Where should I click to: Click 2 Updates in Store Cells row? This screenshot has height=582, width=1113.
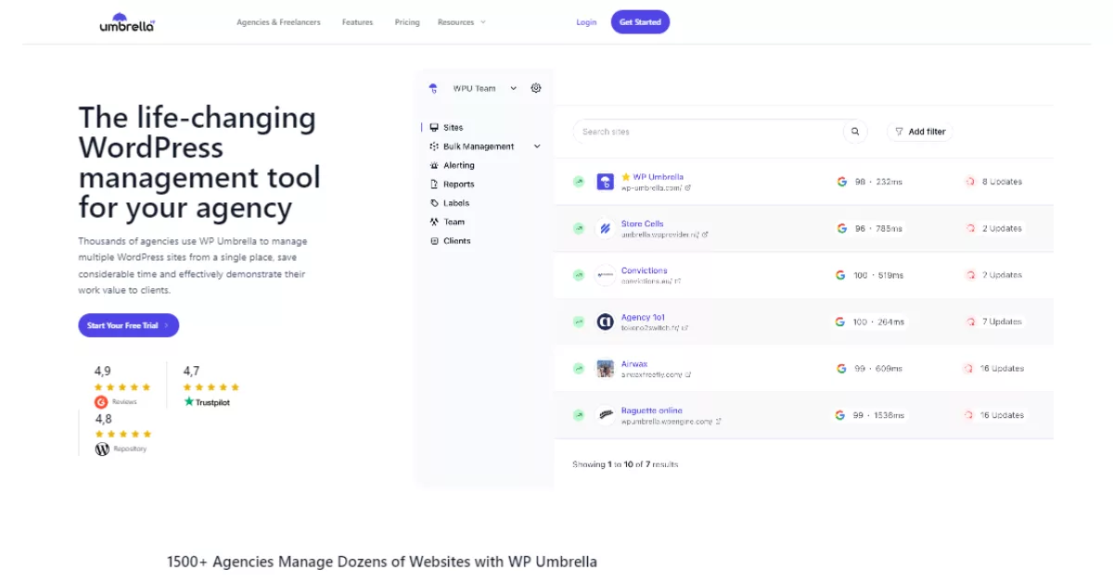[1002, 228]
